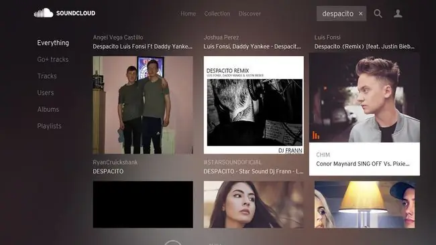This screenshot has height=245, width=436.
Task: Click the orange now-playing bars icon
Action: (x=316, y=135)
